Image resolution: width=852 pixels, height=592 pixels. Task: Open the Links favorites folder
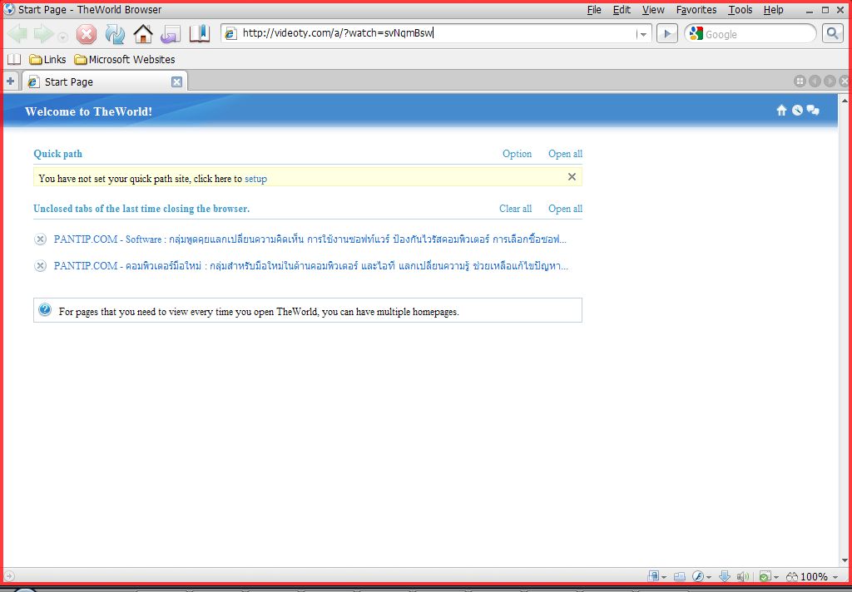pos(47,59)
